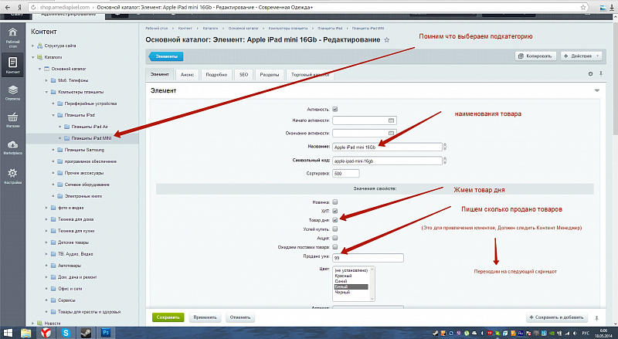618x339 pixels.
Task: Click the link icon beside Название field
Action: [445, 147]
